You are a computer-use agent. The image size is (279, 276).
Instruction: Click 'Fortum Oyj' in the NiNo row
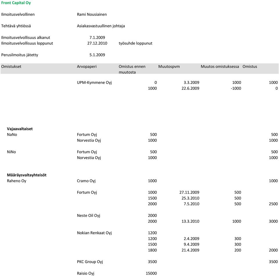point(87,152)
